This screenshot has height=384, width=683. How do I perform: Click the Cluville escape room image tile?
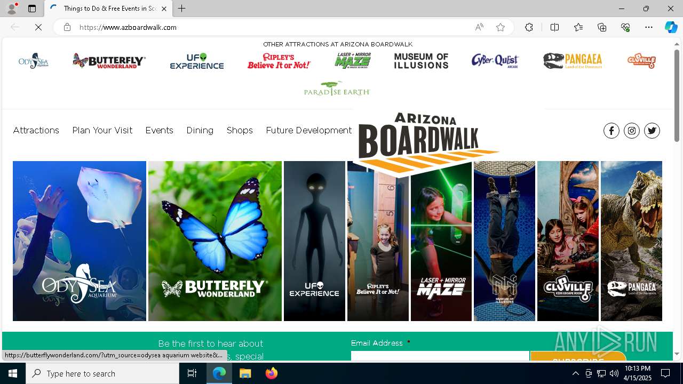click(568, 241)
